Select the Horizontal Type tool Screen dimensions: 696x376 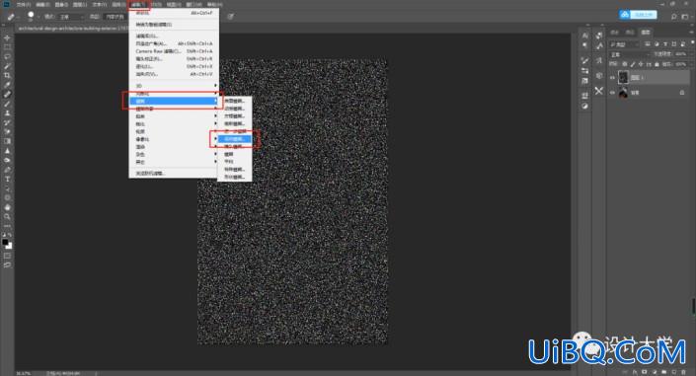(7, 179)
